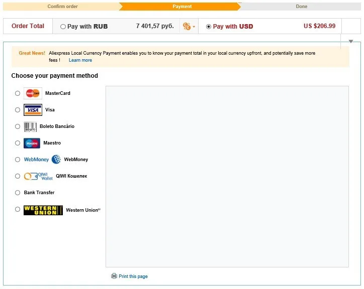Collapse the panel with gray triangle
364x289 pixels.
(x=351, y=41)
